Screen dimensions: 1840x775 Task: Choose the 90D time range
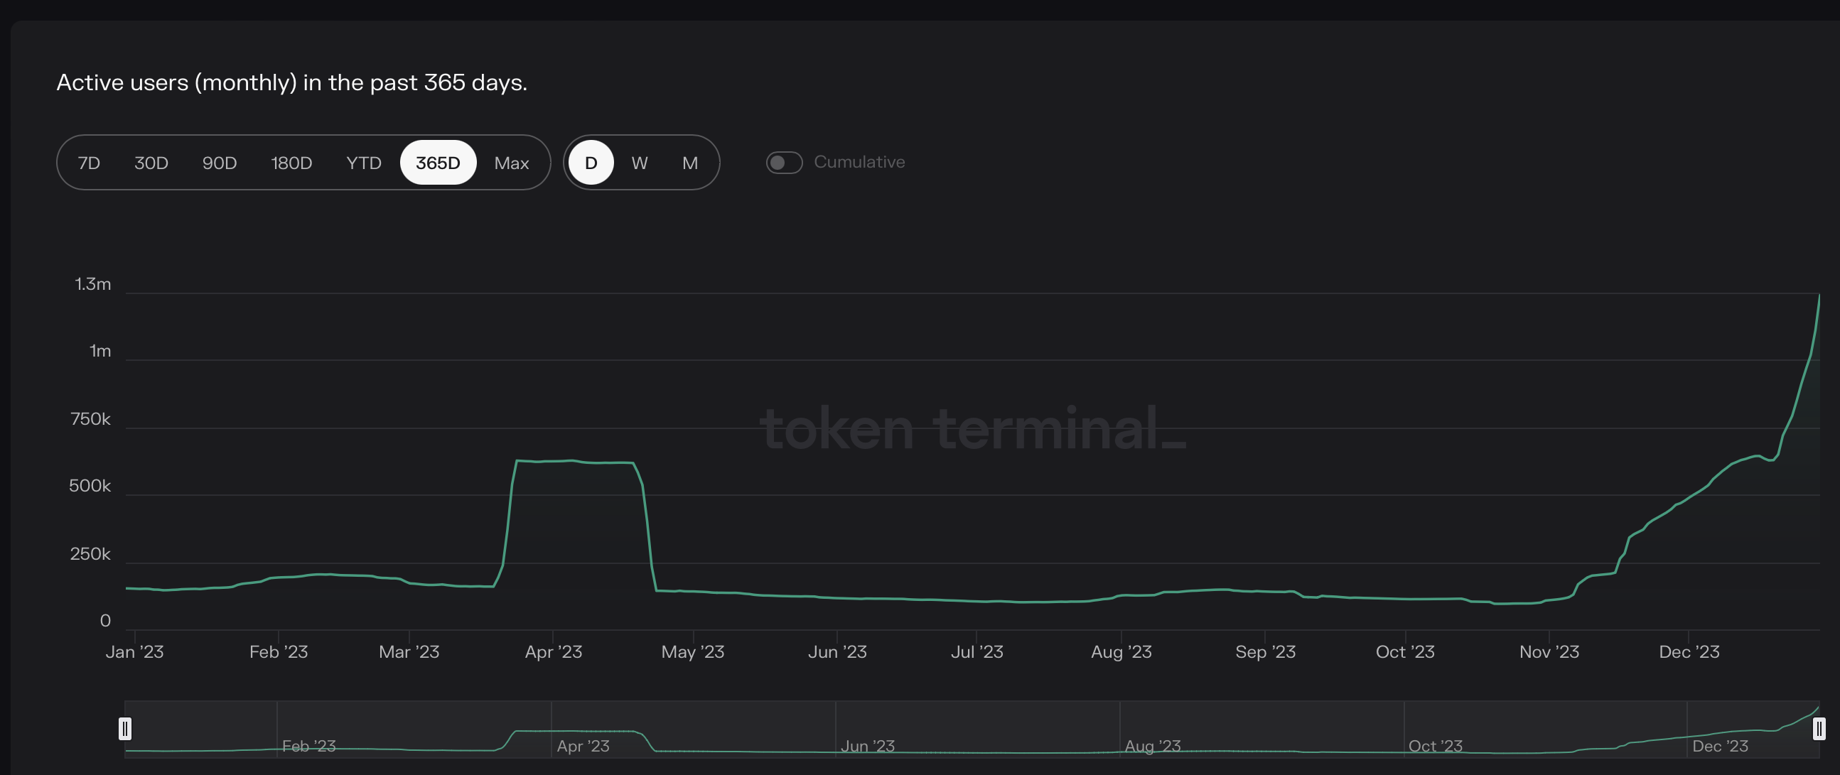[x=220, y=163]
